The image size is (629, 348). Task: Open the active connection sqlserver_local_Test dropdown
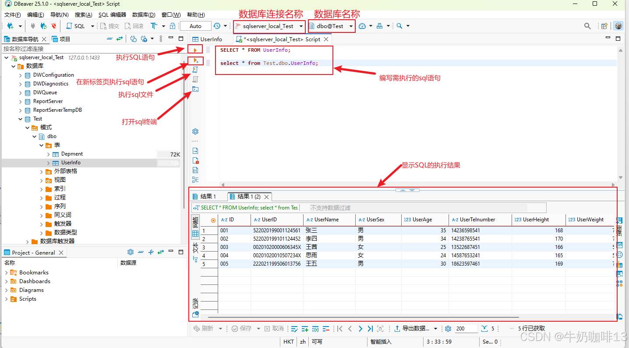269,26
